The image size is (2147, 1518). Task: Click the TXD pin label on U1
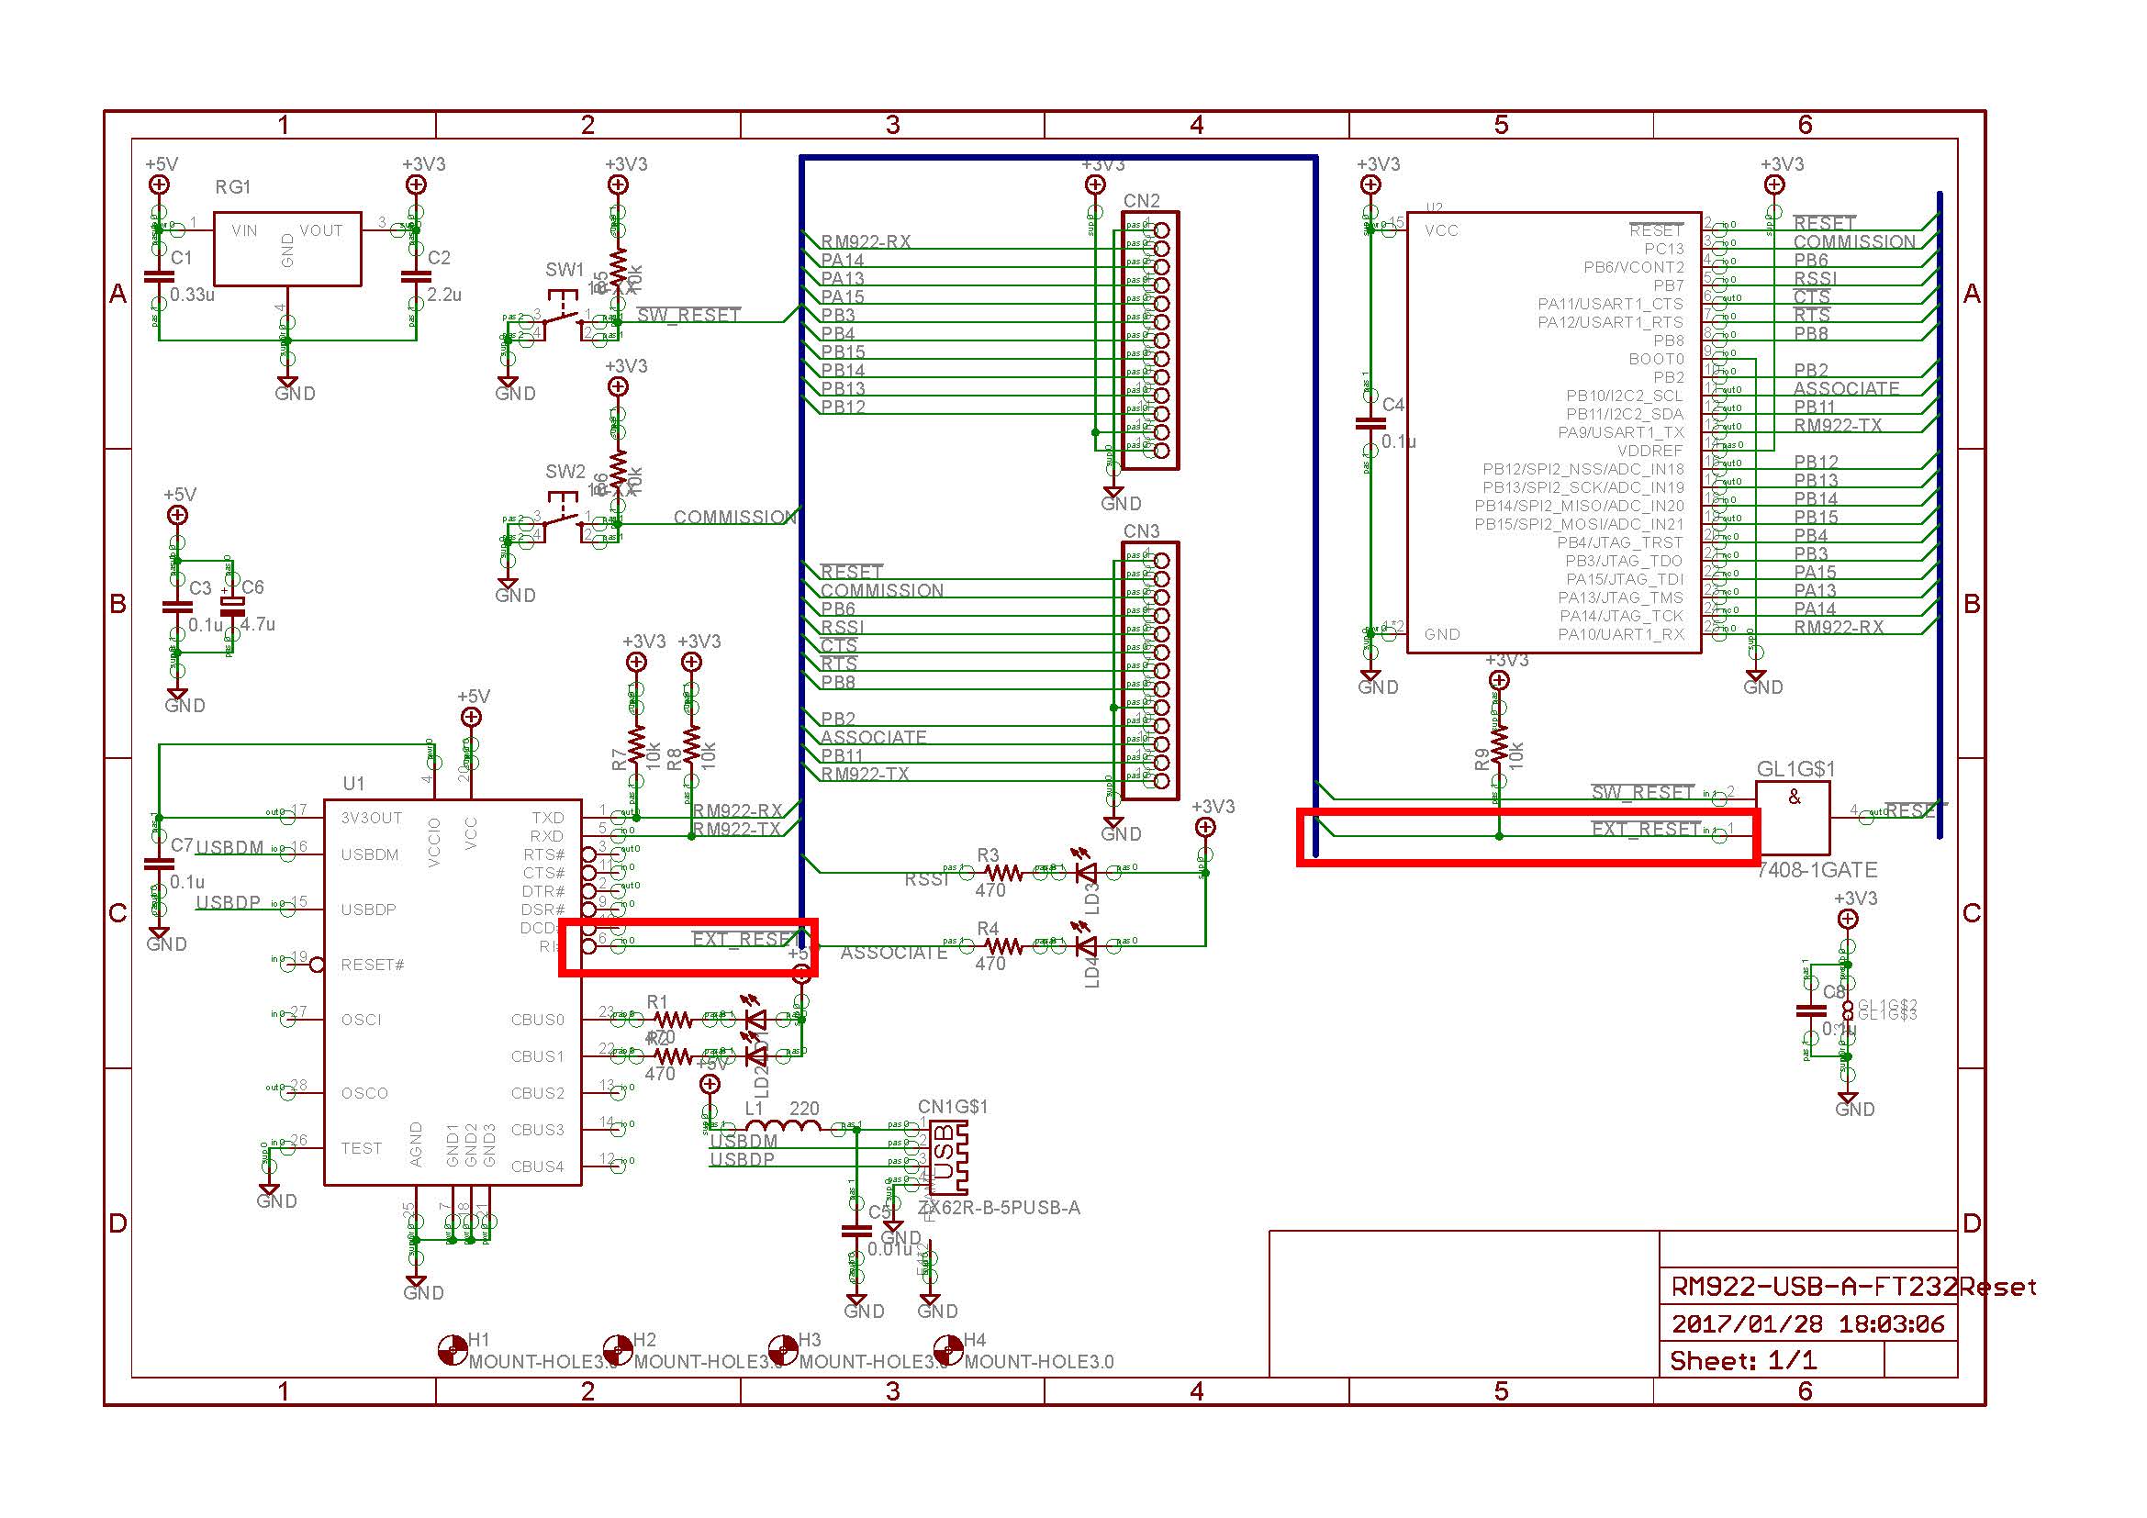pos(548,818)
